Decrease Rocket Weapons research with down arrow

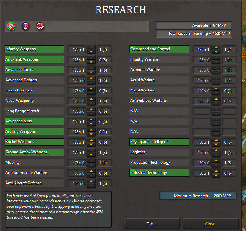[x=91, y=144]
